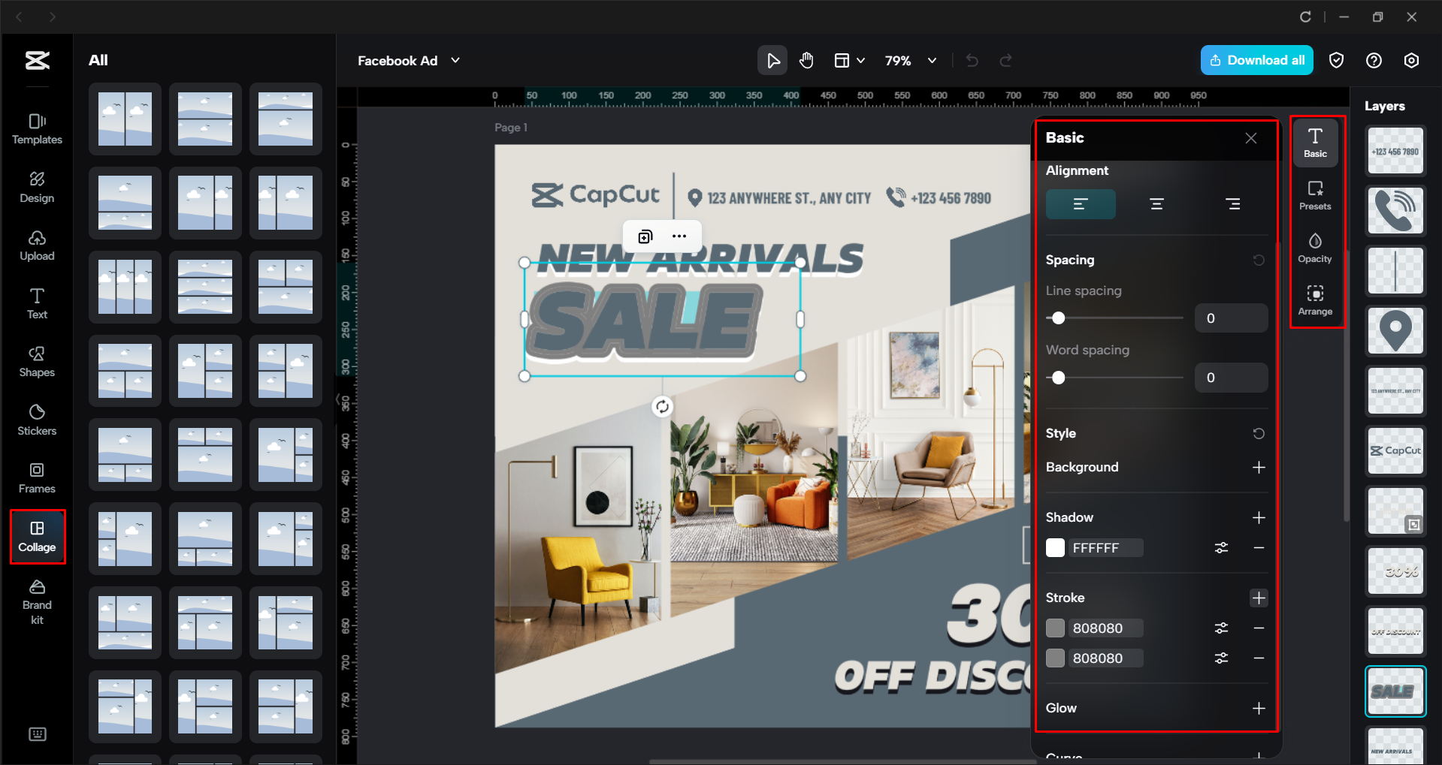Enable left text alignment

1080,203
